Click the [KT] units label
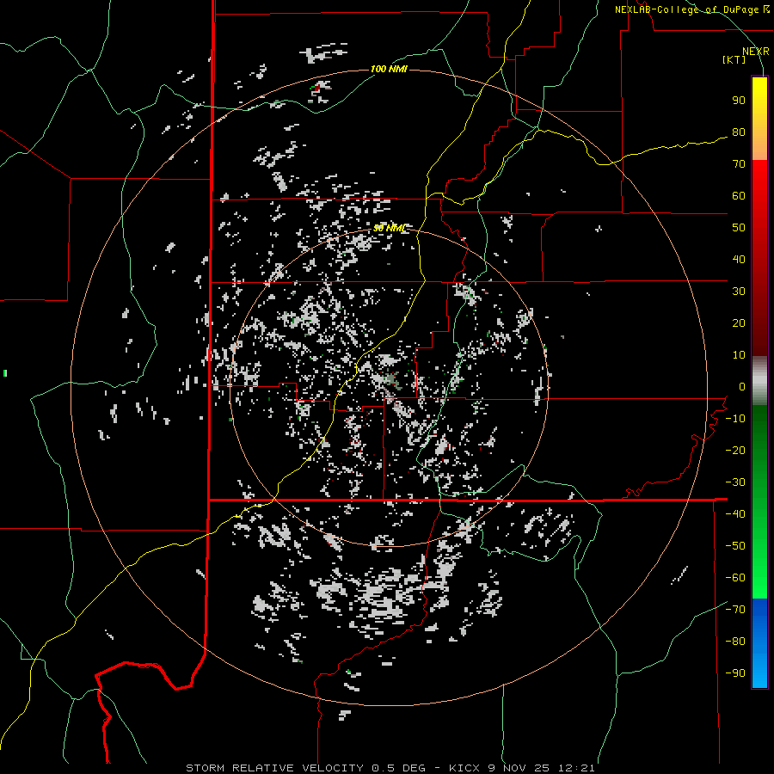 [734, 59]
